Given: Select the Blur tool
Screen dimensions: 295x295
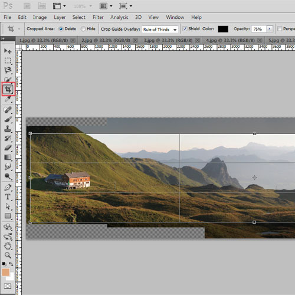Looking at the screenshot, I should coord(8,167).
